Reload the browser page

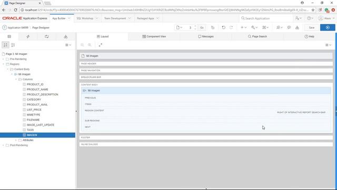click(15, 10)
